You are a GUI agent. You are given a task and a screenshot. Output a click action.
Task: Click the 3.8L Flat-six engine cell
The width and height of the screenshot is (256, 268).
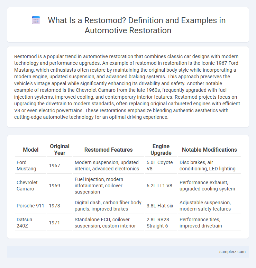pyautogui.click(x=161, y=206)
